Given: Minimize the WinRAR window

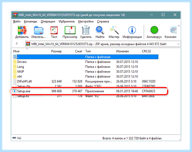Looking at the screenshot, I should pyautogui.click(x=151, y=15).
